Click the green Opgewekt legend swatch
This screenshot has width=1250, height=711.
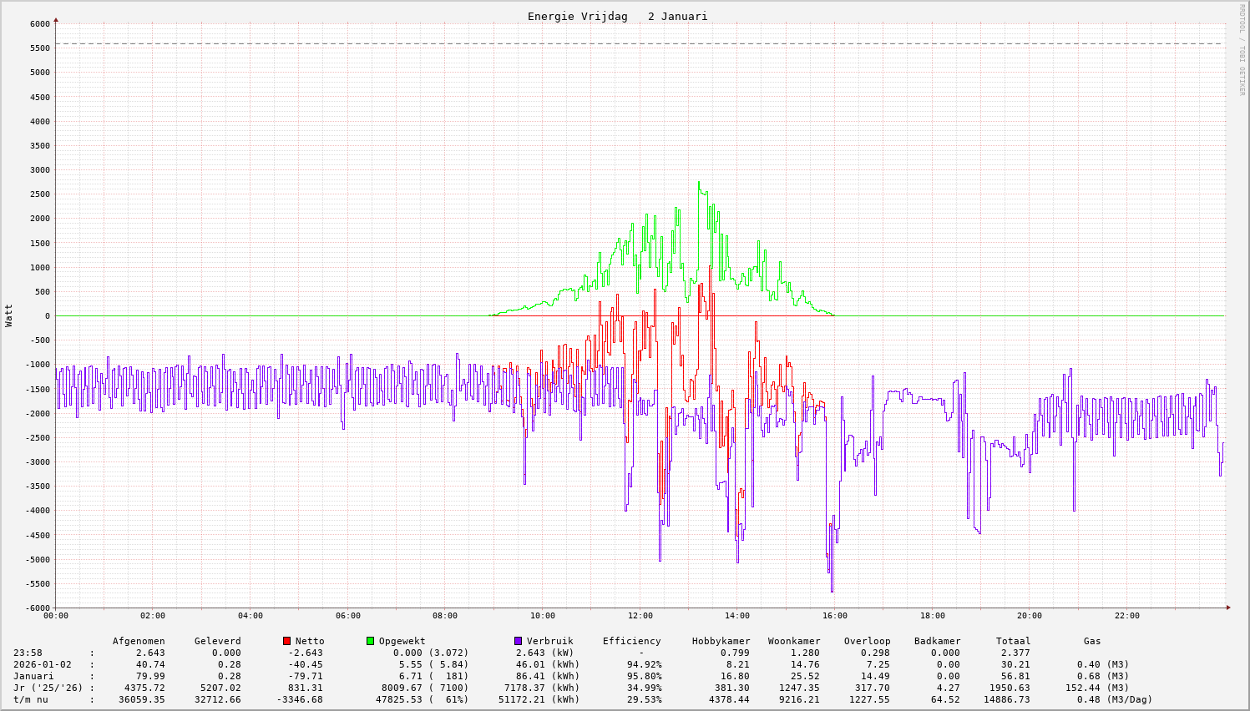coord(370,641)
